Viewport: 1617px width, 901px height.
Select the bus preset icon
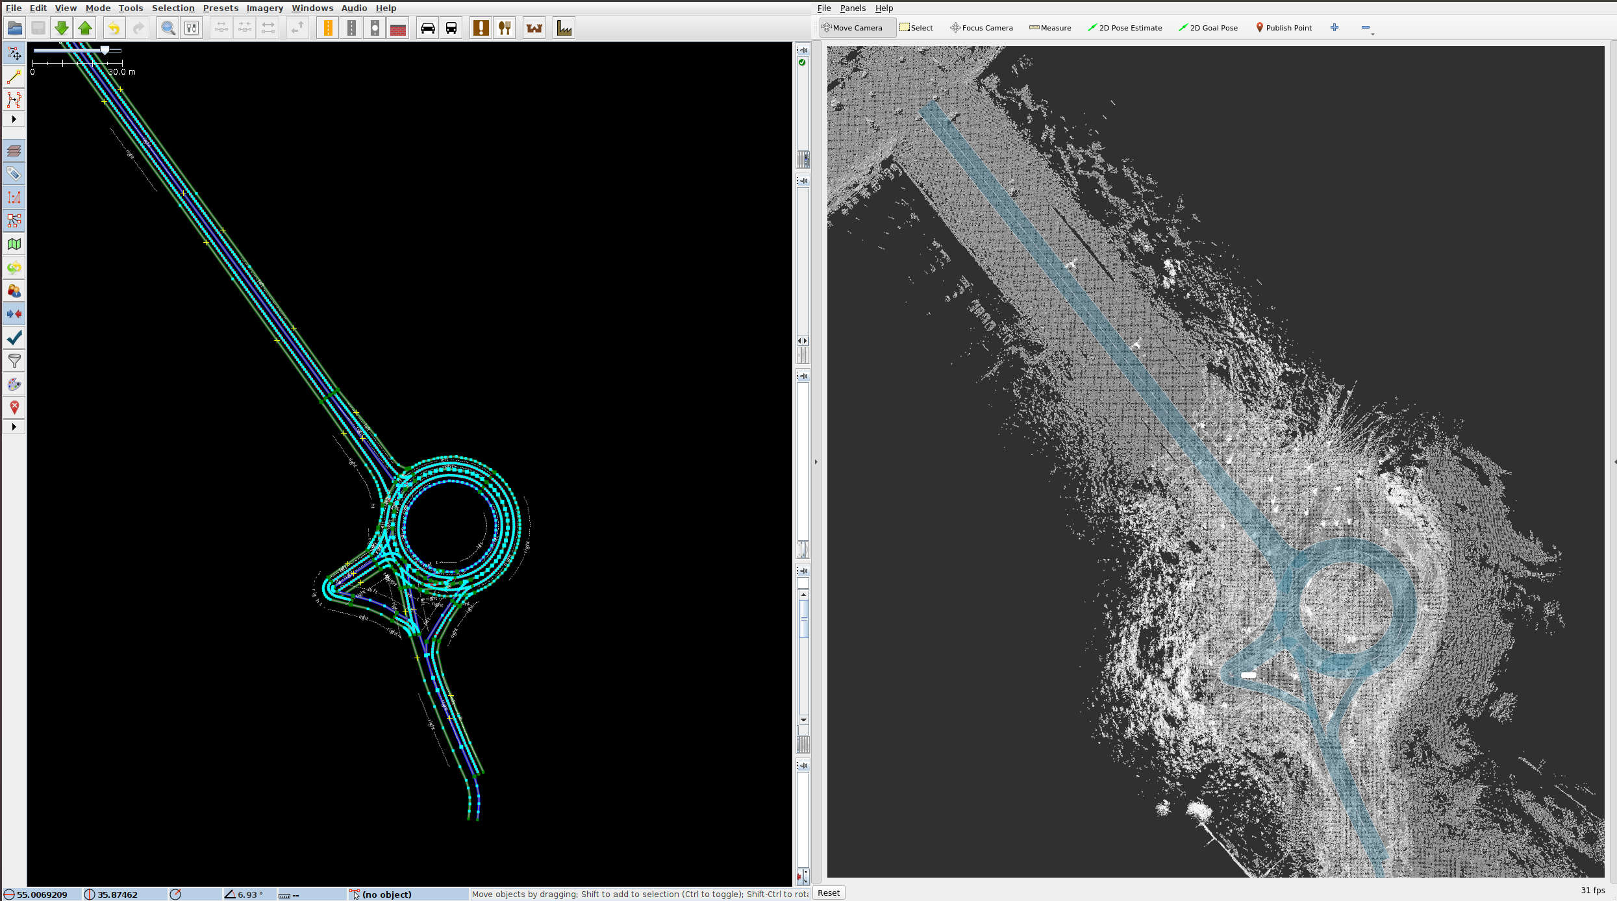pos(451,28)
